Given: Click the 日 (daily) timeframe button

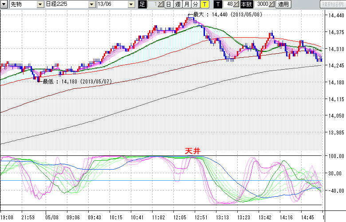Looking at the screenshot, I should click(169, 4).
